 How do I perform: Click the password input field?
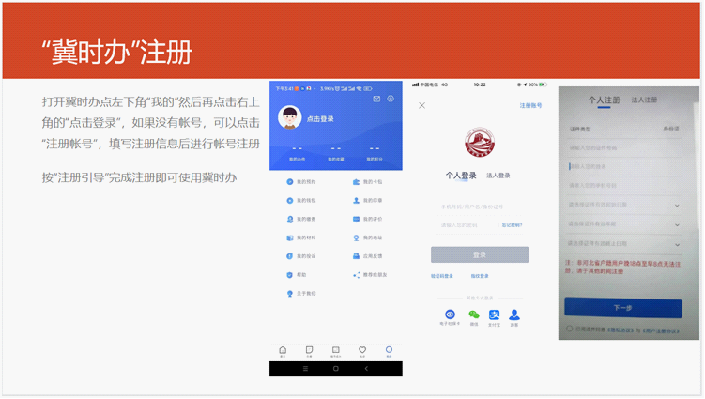469,225
